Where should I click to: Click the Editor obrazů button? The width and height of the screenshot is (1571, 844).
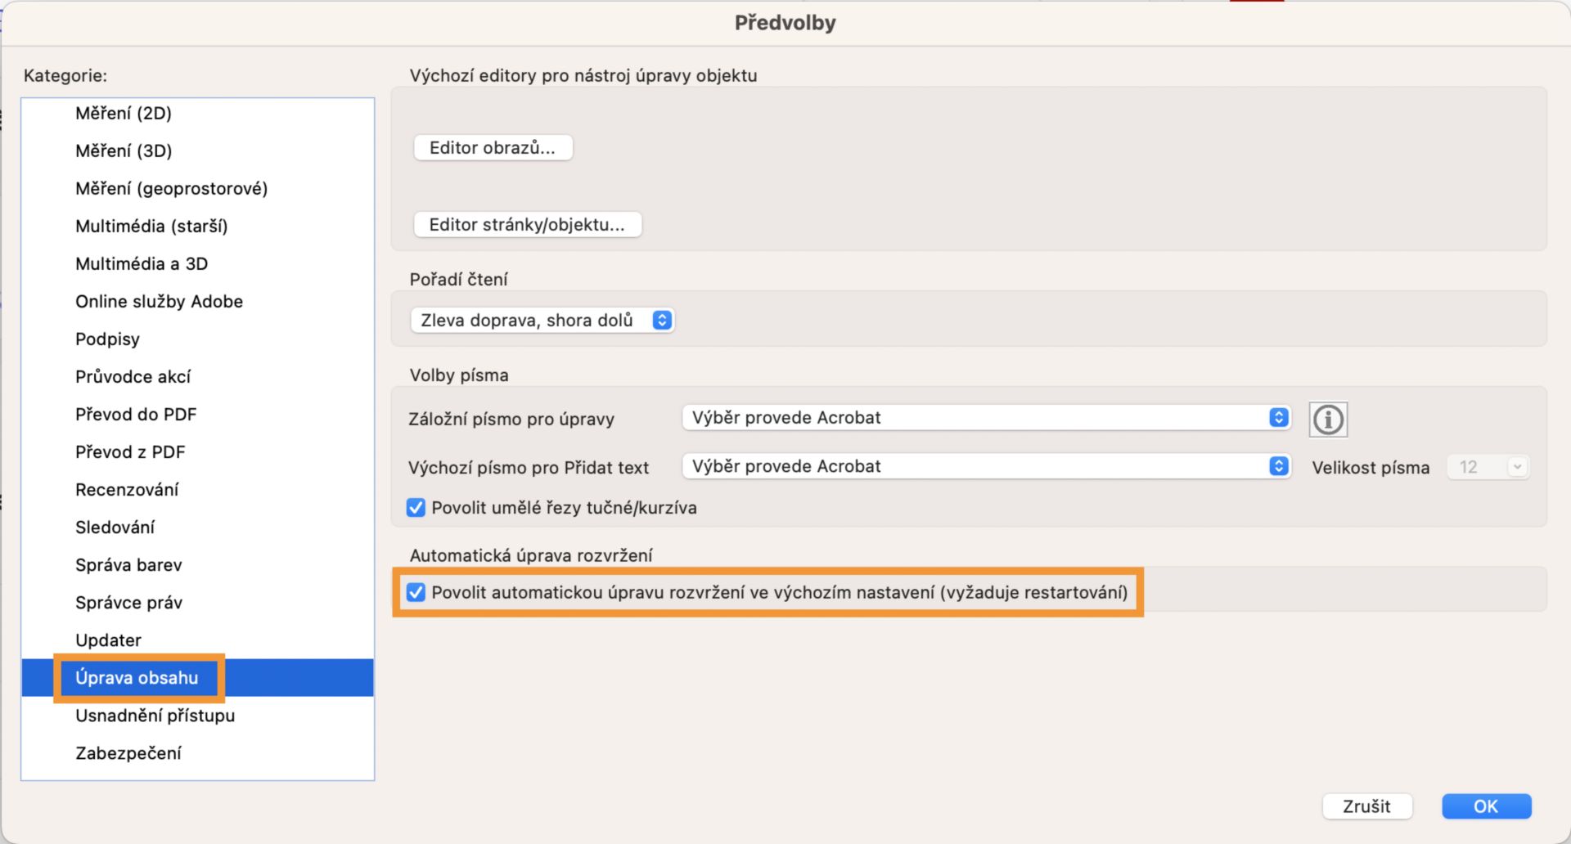pos(493,148)
